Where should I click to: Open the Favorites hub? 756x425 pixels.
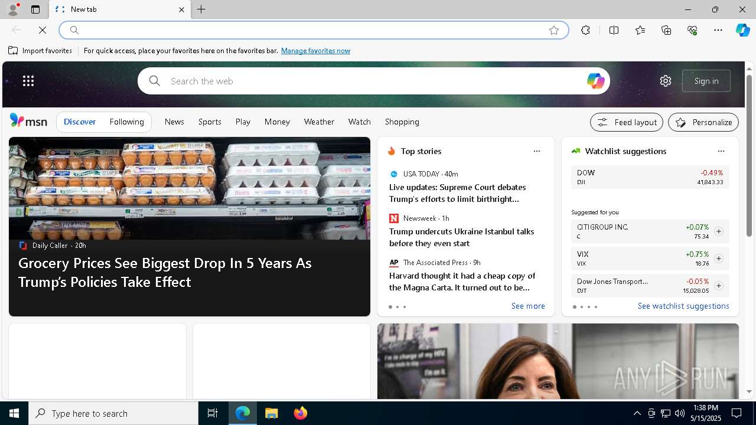click(x=640, y=30)
